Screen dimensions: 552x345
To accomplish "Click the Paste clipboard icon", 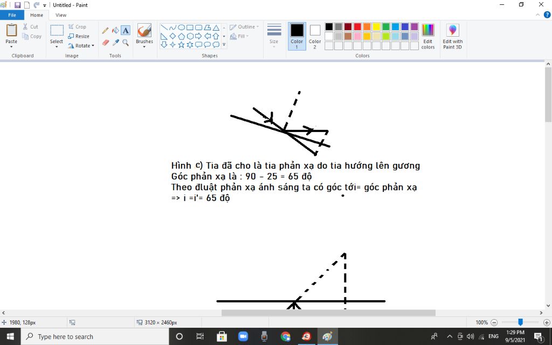I will pos(11,30).
